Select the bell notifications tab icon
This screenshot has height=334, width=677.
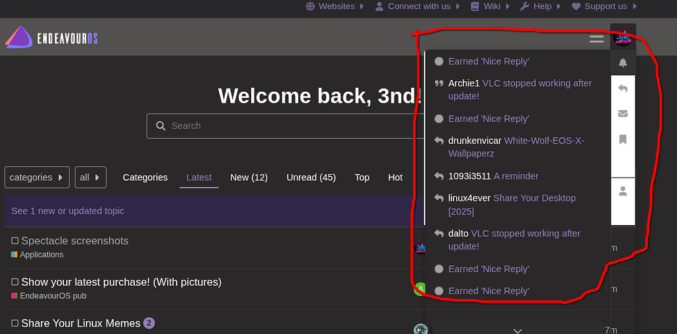623,63
